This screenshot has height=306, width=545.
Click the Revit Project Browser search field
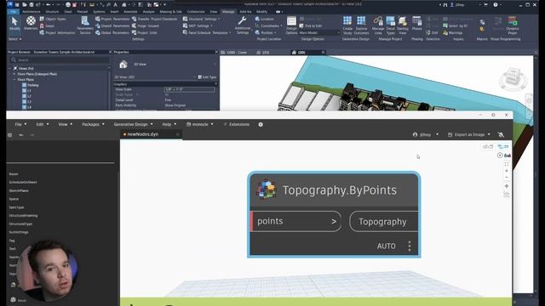(59, 60)
